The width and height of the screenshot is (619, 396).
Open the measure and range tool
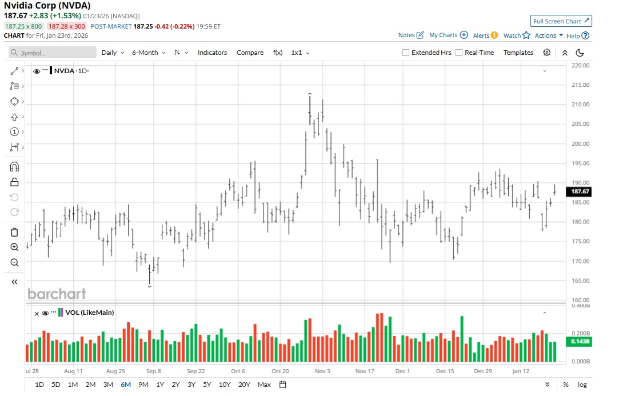coord(14,147)
